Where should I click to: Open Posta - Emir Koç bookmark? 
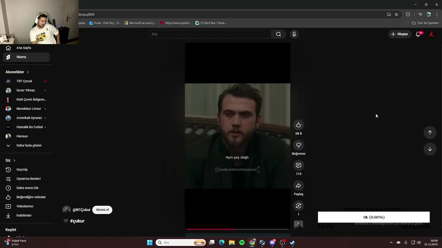tap(105, 23)
